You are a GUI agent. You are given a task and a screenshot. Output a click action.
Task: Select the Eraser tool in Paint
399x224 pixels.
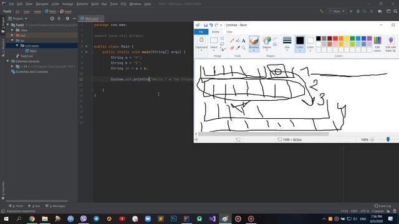click(232, 48)
